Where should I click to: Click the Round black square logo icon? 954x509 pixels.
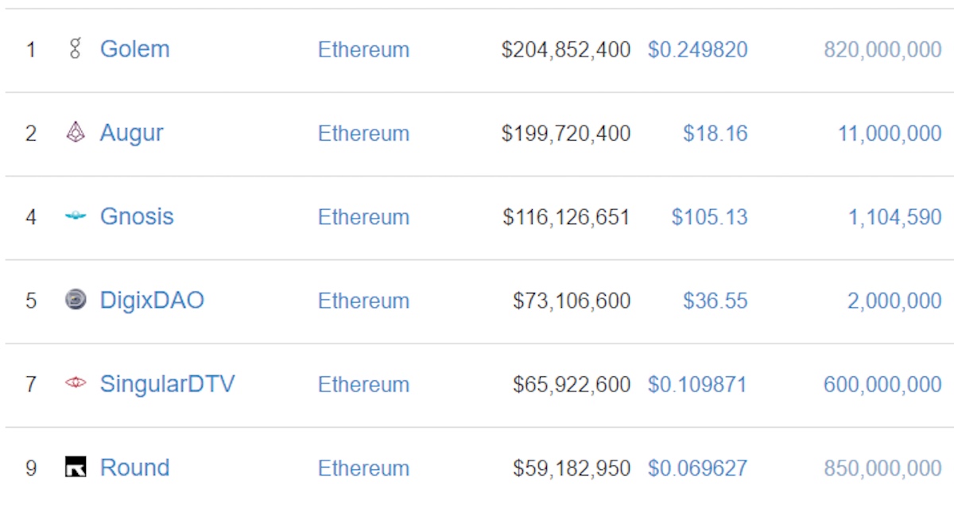76,468
